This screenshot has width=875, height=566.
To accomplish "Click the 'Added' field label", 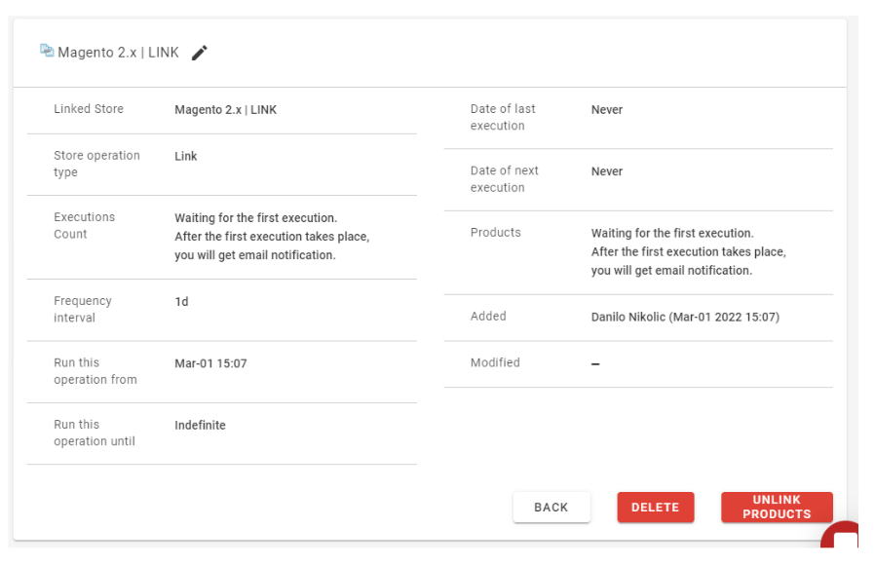I will click(488, 316).
